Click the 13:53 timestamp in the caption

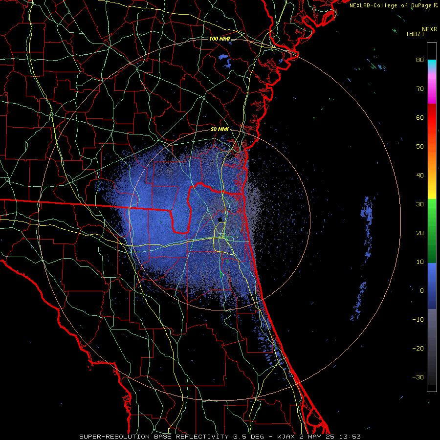pos(349,437)
